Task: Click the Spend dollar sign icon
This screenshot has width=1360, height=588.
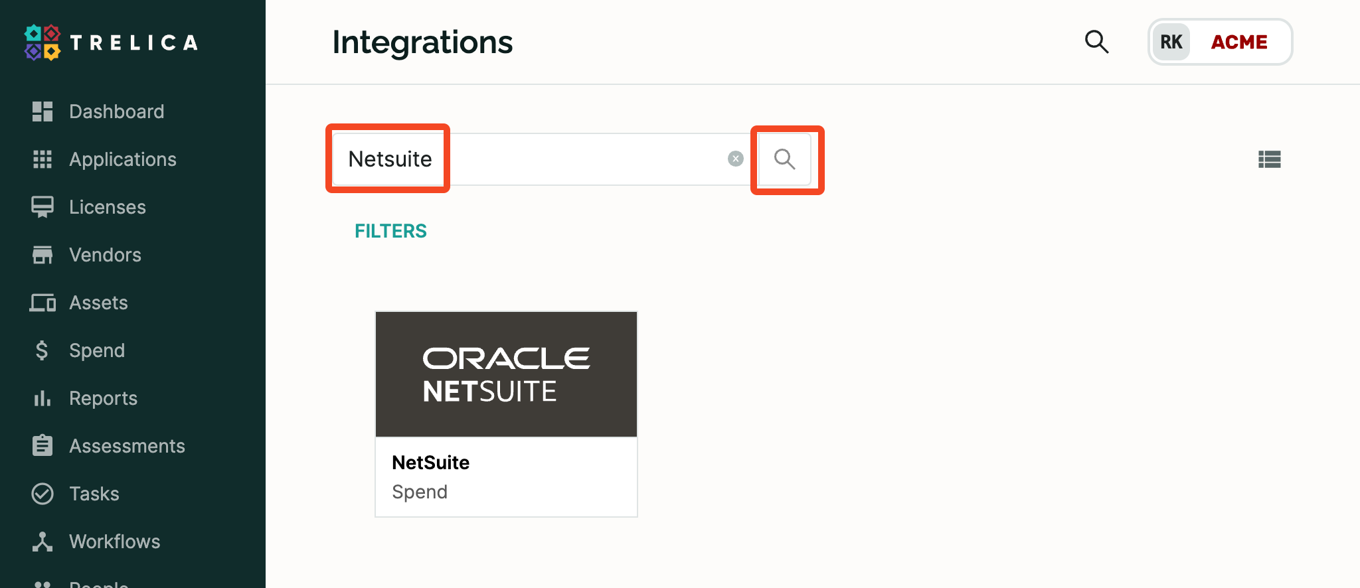Action: coord(42,350)
